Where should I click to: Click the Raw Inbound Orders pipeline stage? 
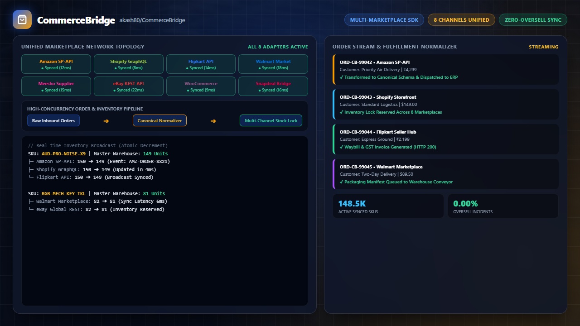pos(53,121)
